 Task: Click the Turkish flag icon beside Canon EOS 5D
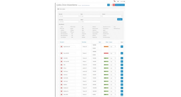[x=61, y=53]
